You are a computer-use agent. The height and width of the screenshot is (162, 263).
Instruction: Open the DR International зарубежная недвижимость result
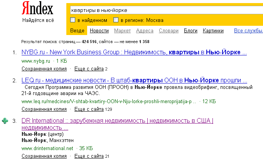(117, 124)
